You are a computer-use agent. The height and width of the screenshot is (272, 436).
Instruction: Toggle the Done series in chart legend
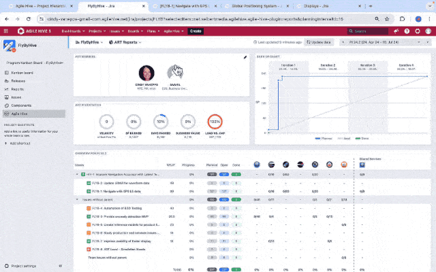pyautogui.click(x=362, y=138)
